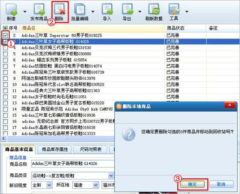This screenshot has width=240, height=194.
Task: Select row Adidas女子板鞋时尚毛毛鞋G11051
Action: (x=120, y=97)
